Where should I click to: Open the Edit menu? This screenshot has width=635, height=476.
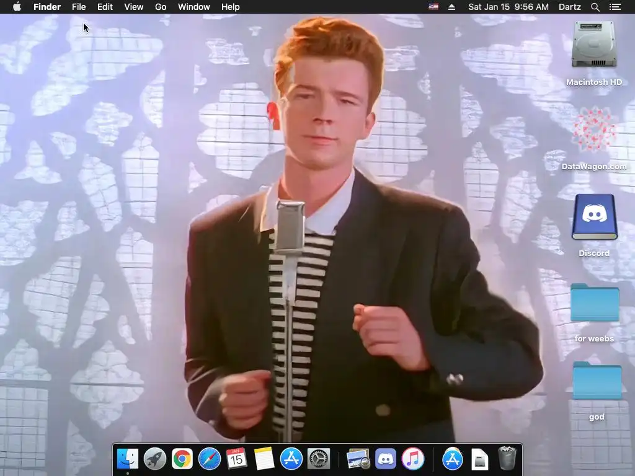pyautogui.click(x=105, y=7)
